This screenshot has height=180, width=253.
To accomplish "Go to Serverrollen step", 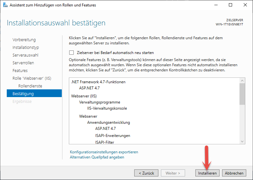I will [x=23, y=63].
